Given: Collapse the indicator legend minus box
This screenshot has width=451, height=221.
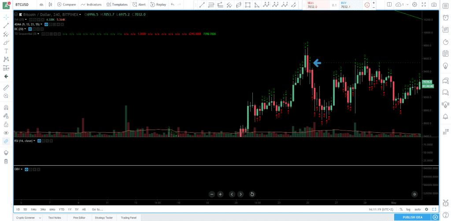Looking at the screenshot, I should point(16,14).
